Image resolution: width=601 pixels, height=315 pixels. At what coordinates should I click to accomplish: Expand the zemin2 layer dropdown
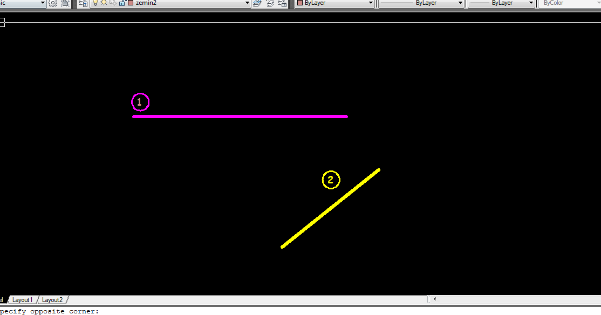coord(247,3)
